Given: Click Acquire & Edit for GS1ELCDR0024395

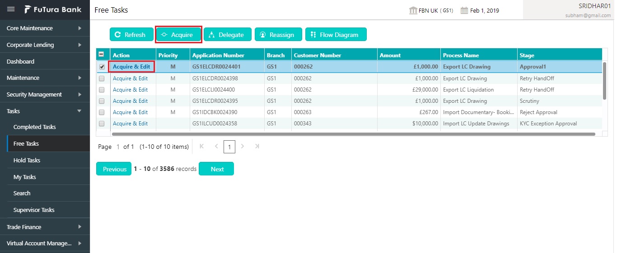Looking at the screenshot, I should (x=130, y=101).
